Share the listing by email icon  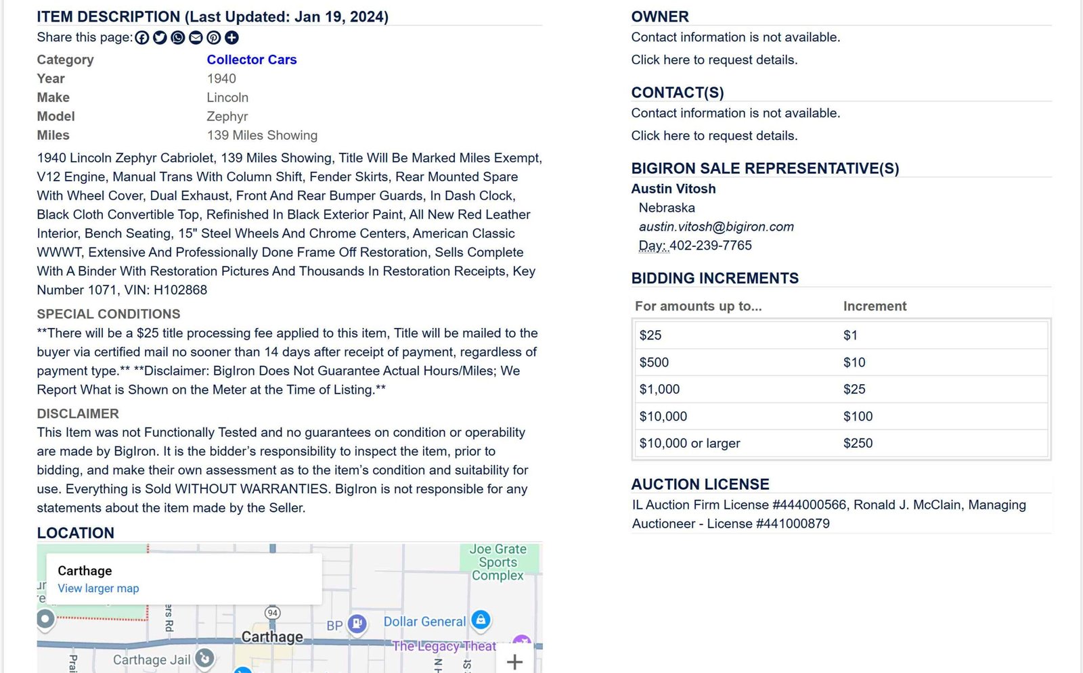(196, 38)
